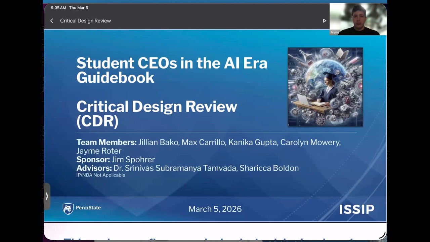
Task: Click the 'Student CEOs in the AI Era' title
Action: [172, 70]
